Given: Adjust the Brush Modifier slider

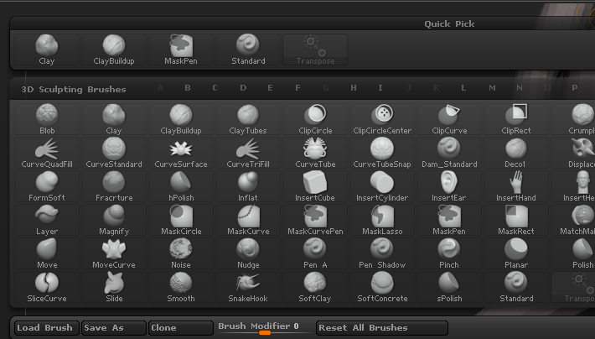Looking at the screenshot, I should point(265,328).
